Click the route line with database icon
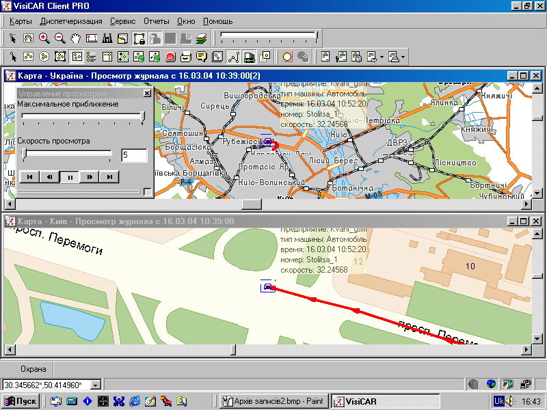Viewport: 547px width, 410px height. point(155,57)
